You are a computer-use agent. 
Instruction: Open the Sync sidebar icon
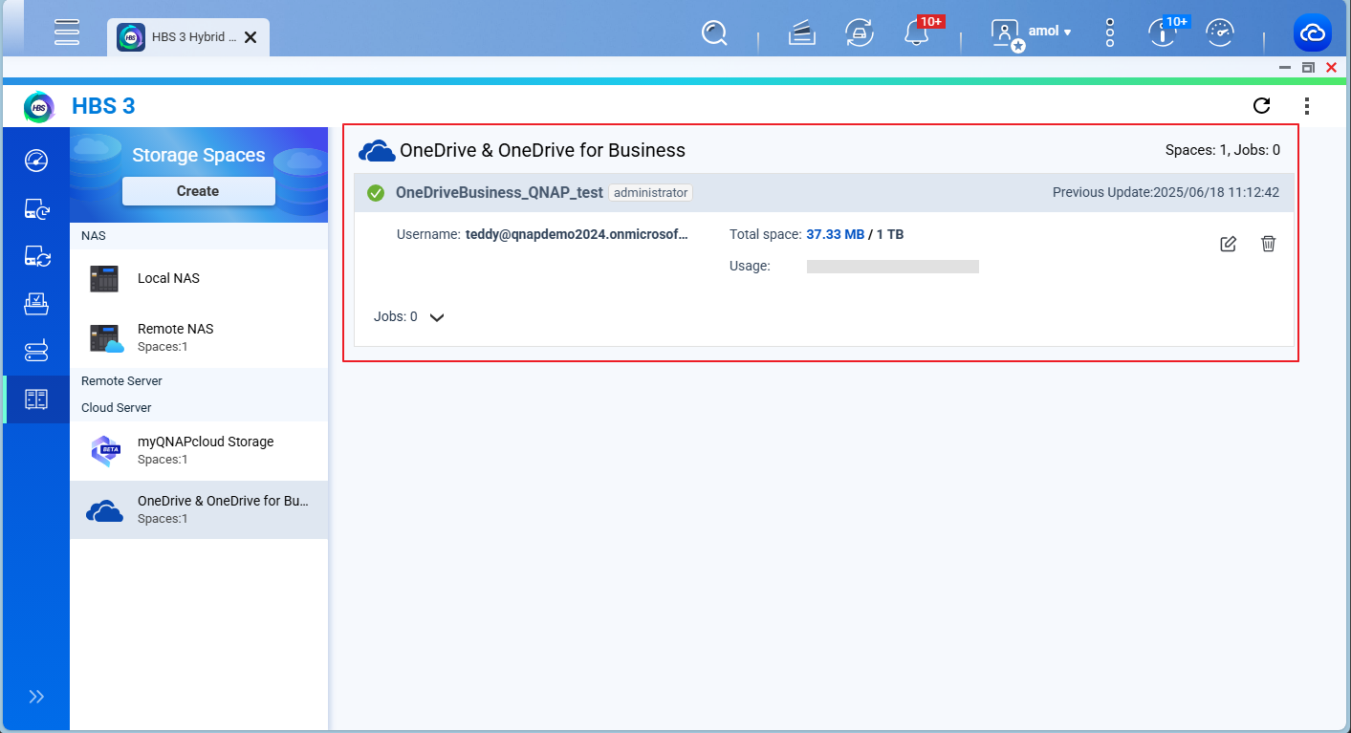click(x=36, y=255)
